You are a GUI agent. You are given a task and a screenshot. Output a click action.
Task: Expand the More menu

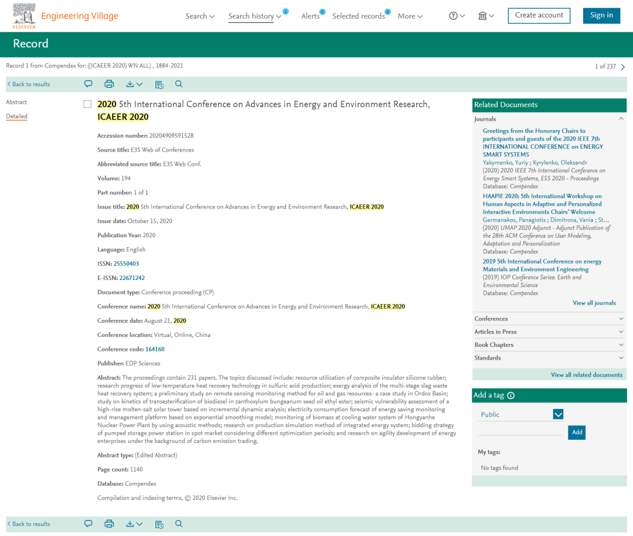click(410, 16)
